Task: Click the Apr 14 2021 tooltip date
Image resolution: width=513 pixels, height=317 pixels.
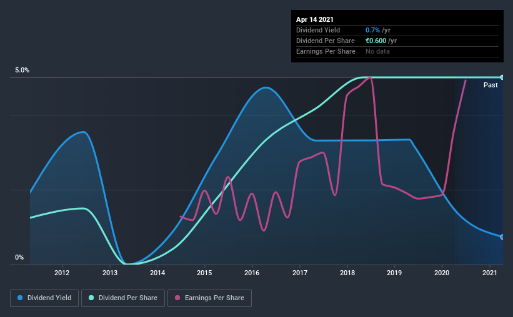Action: click(x=315, y=19)
